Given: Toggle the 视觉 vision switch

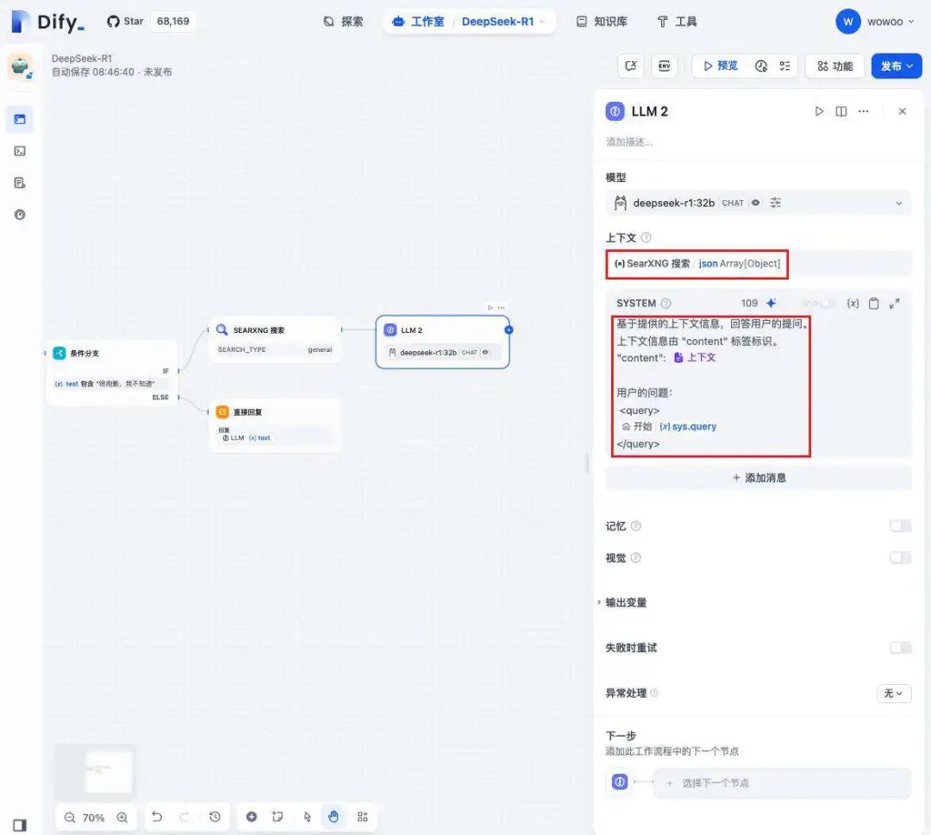Looking at the screenshot, I should click(900, 557).
